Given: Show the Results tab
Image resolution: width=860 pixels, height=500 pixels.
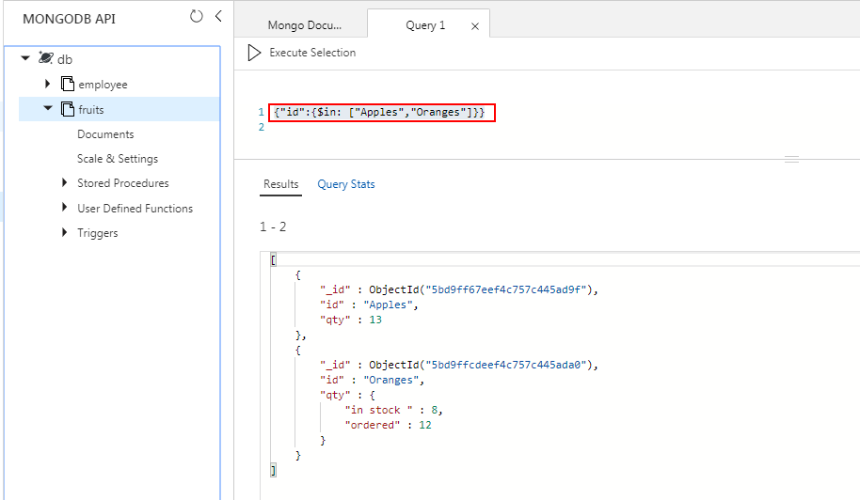Looking at the screenshot, I should pos(280,184).
